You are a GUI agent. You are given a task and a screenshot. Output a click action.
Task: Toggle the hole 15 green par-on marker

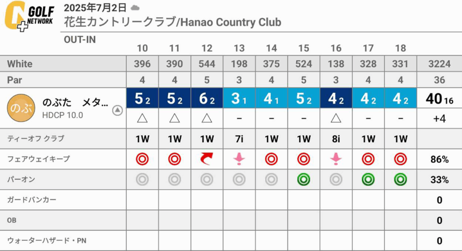tap(304, 179)
